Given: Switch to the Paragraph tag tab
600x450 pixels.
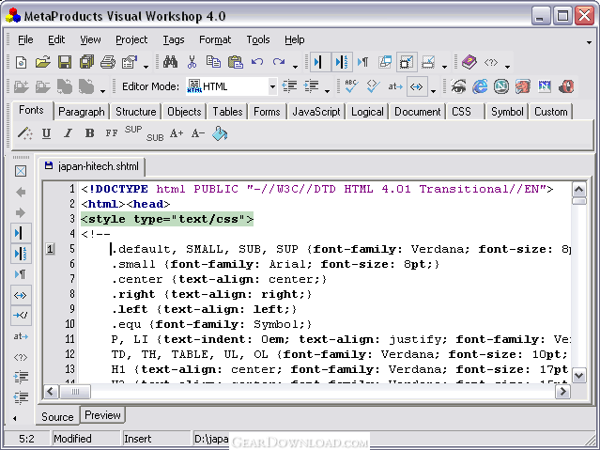Looking at the screenshot, I should tap(82, 112).
